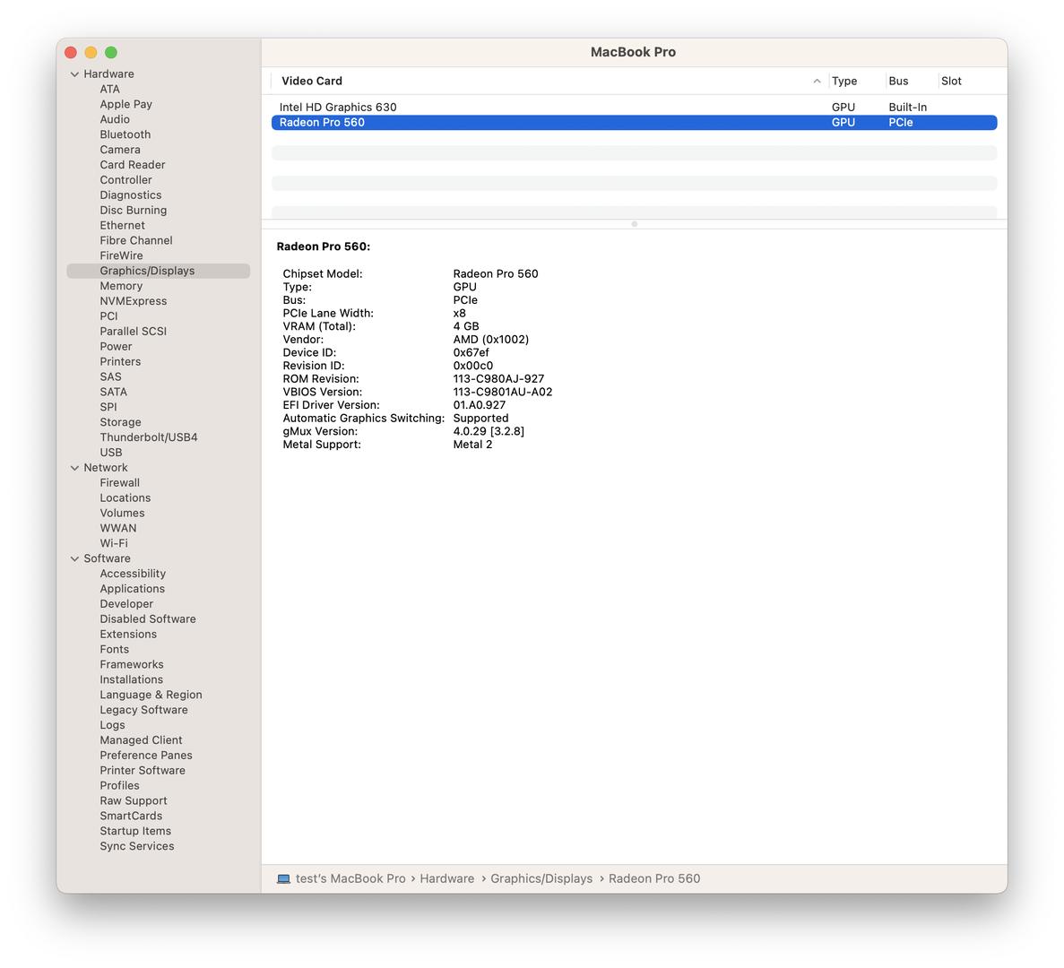This screenshot has height=968, width=1064.
Task: Open Fonts in sidebar
Action: 114,649
